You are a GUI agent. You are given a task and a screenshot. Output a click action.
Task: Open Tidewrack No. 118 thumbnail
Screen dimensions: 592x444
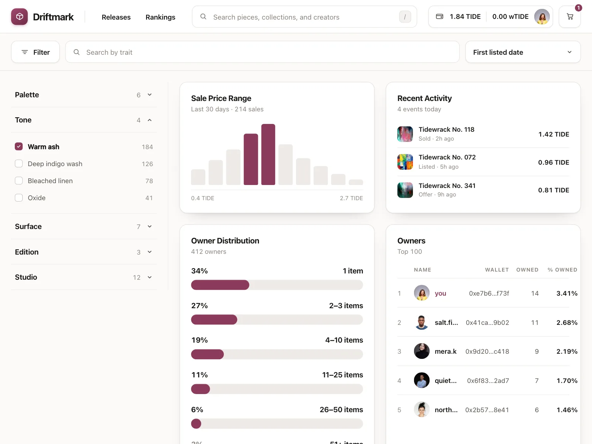(x=405, y=134)
